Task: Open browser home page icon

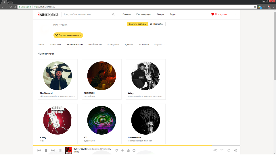Action: click(x=15, y=7)
